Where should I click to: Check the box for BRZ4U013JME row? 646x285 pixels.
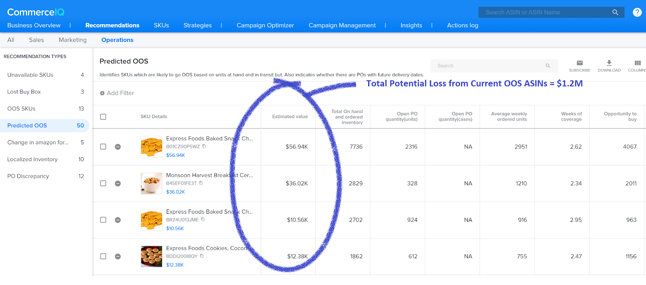click(x=103, y=220)
